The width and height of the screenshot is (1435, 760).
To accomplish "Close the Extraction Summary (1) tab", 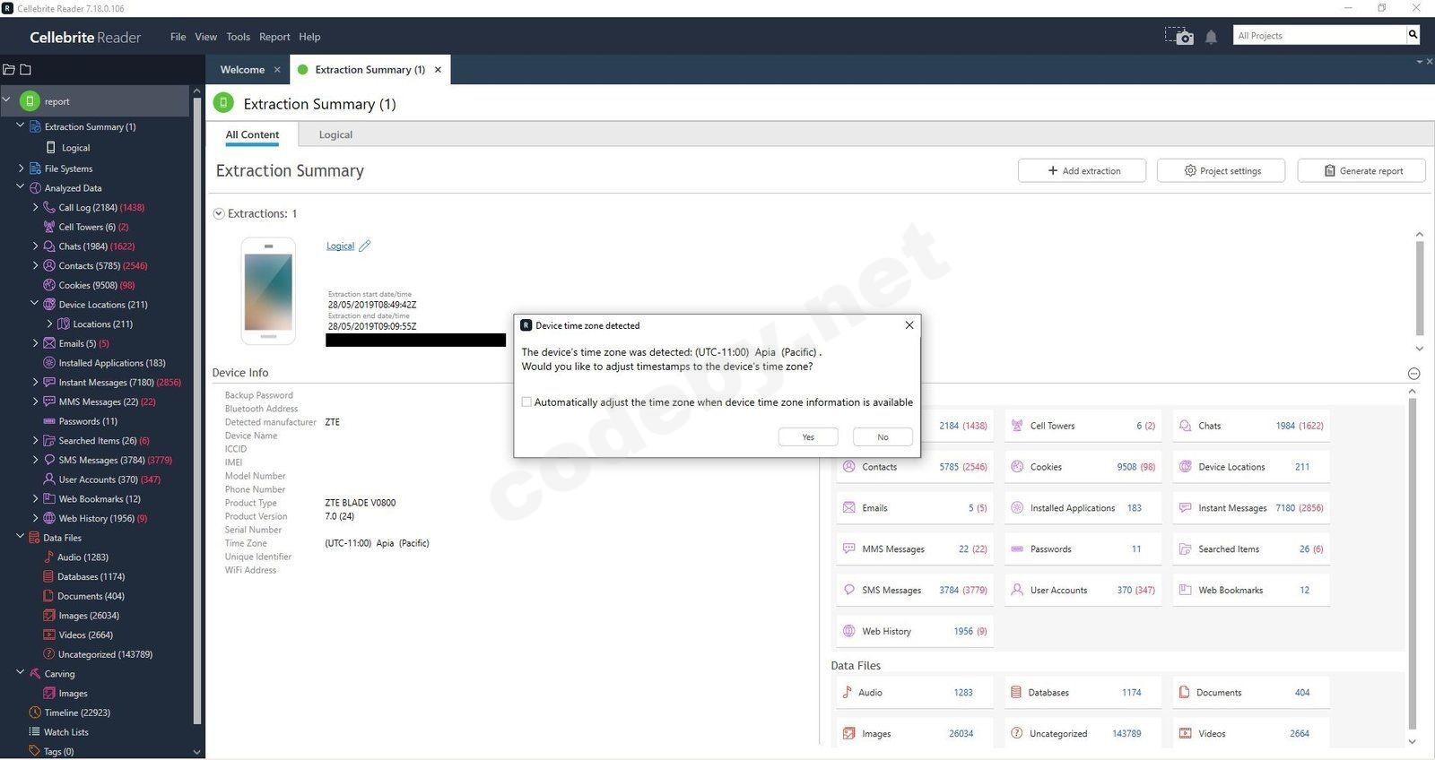I will tap(438, 70).
